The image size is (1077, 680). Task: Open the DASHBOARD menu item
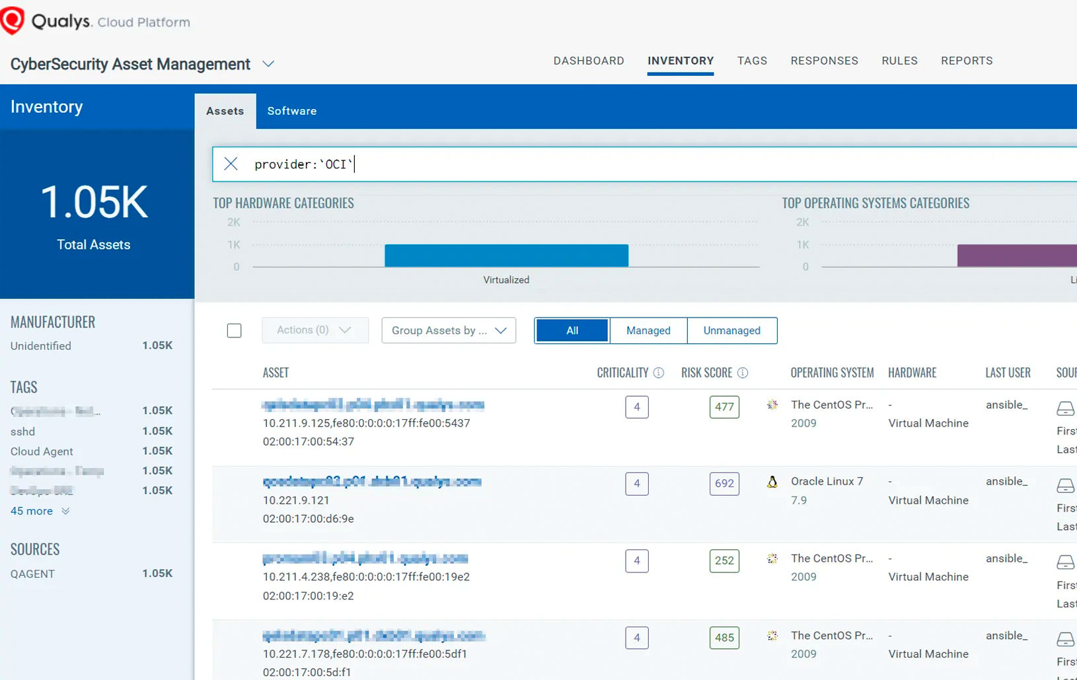pos(588,60)
